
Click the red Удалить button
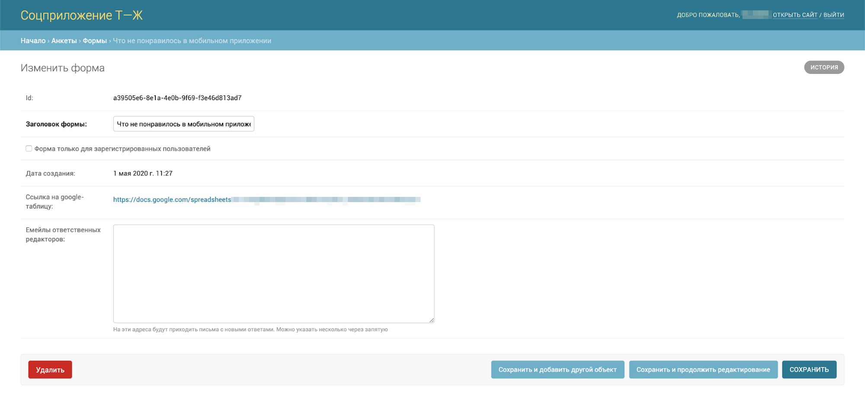(x=50, y=370)
